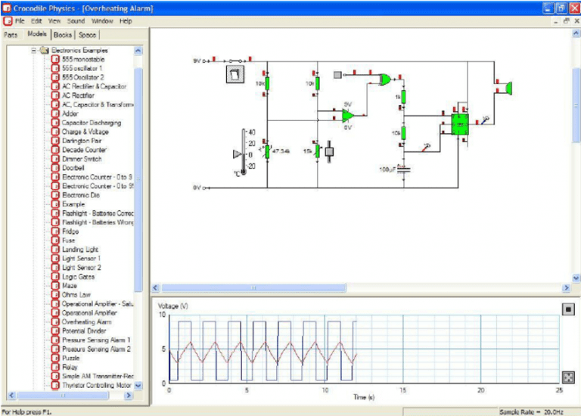Switch to the Parts tab
Viewport: 581px width, 416px height.
pyautogui.click(x=11, y=35)
